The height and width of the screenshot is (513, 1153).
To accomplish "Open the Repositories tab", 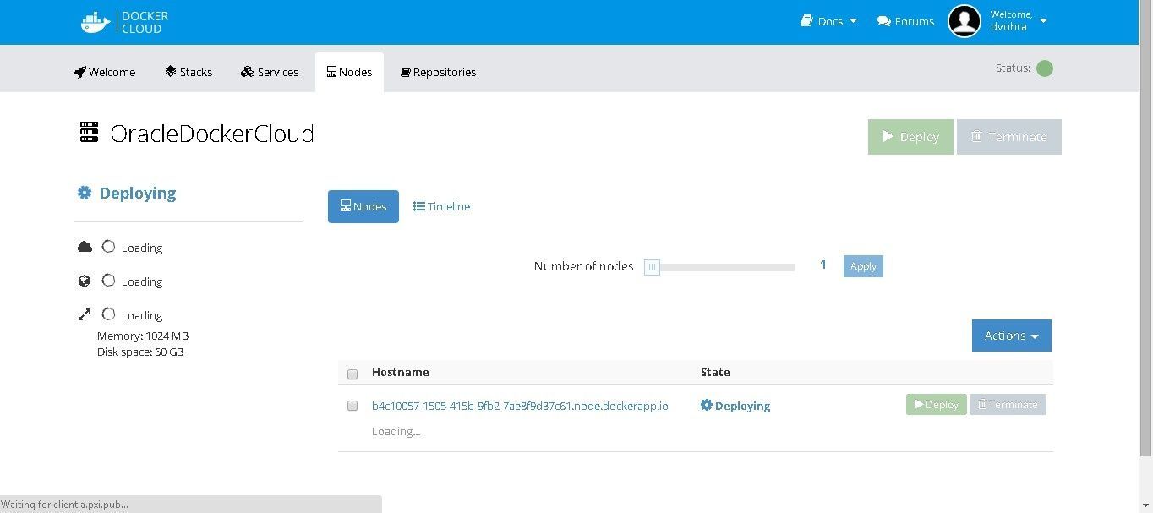I will click(x=438, y=72).
